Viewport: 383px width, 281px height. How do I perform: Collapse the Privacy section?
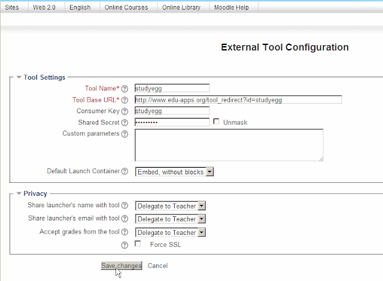19,194
